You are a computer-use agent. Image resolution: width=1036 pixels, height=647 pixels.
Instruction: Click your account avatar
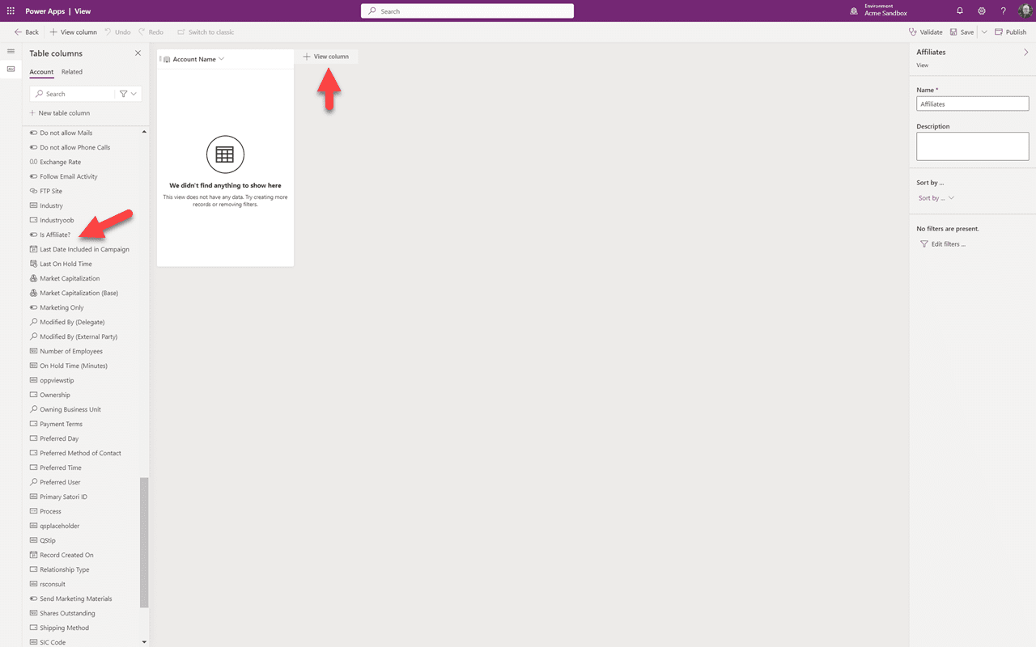pos(1024,11)
